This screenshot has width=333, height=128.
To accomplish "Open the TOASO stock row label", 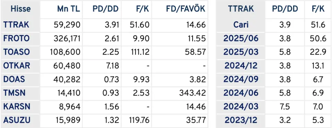I will pyautogui.click(x=17, y=52).
